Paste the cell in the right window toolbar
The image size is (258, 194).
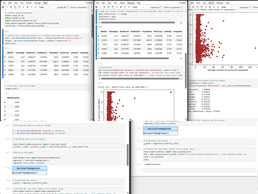click(x=202, y=7)
